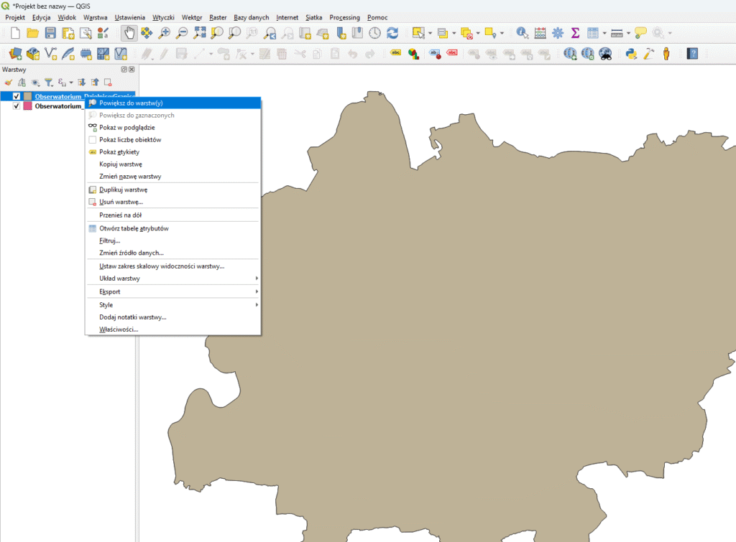Choose 'Otwórz tabelę atrybutów' from context menu
Image resolution: width=736 pixels, height=542 pixels.
click(134, 228)
